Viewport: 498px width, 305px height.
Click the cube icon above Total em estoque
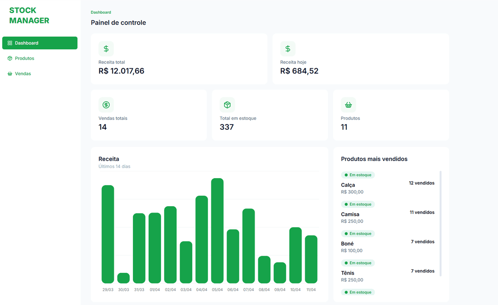(x=227, y=105)
